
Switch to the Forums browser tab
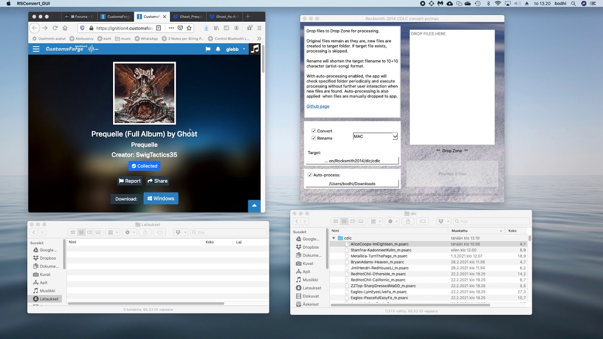point(79,16)
